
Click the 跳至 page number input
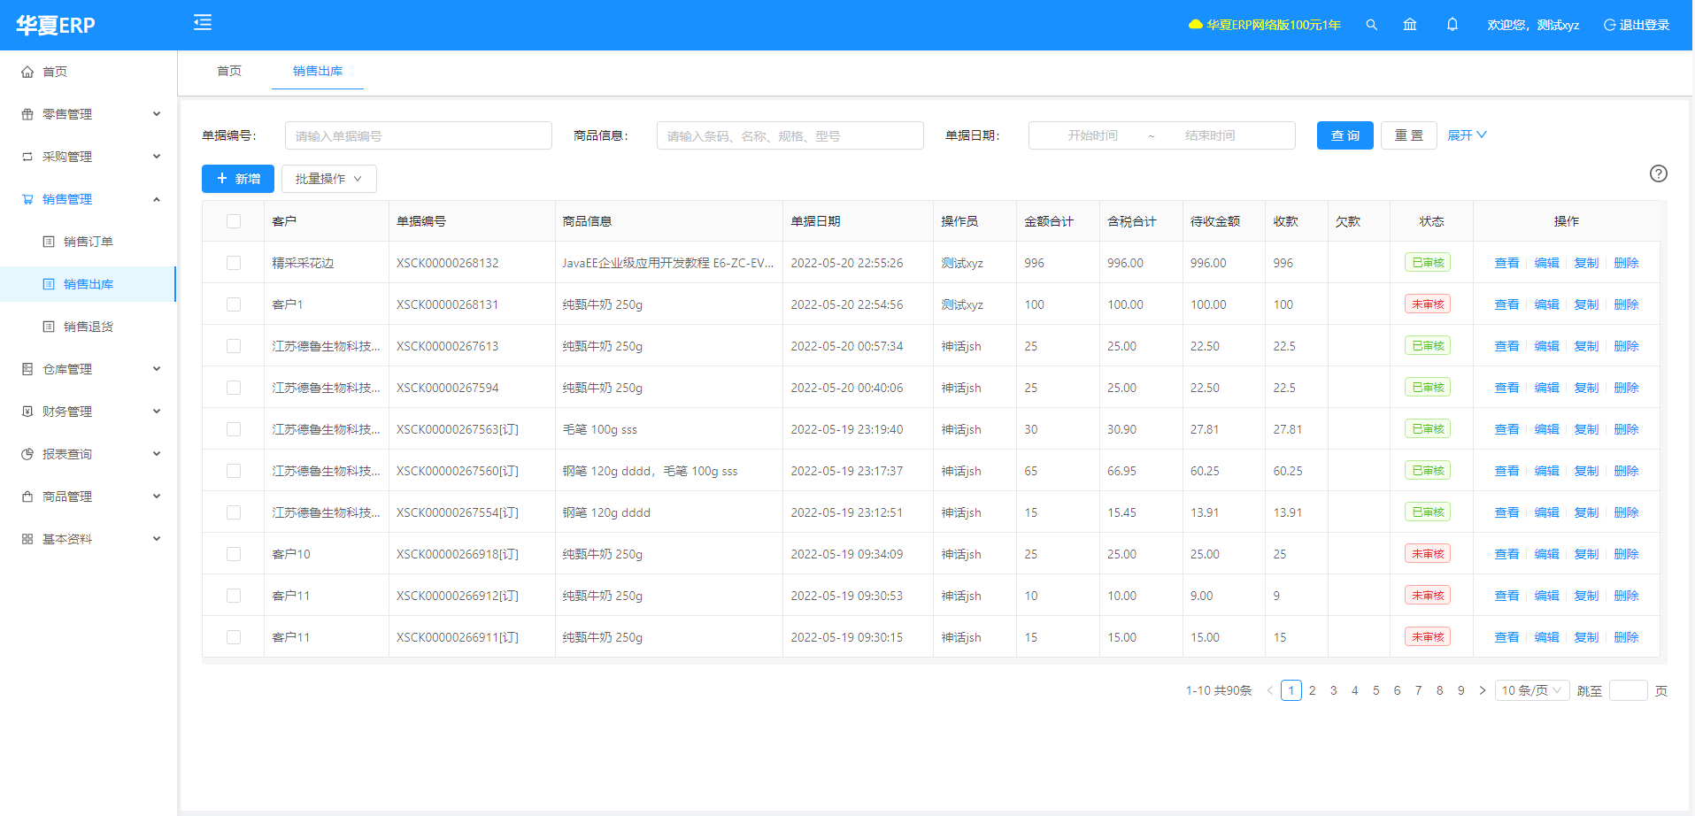(1629, 690)
